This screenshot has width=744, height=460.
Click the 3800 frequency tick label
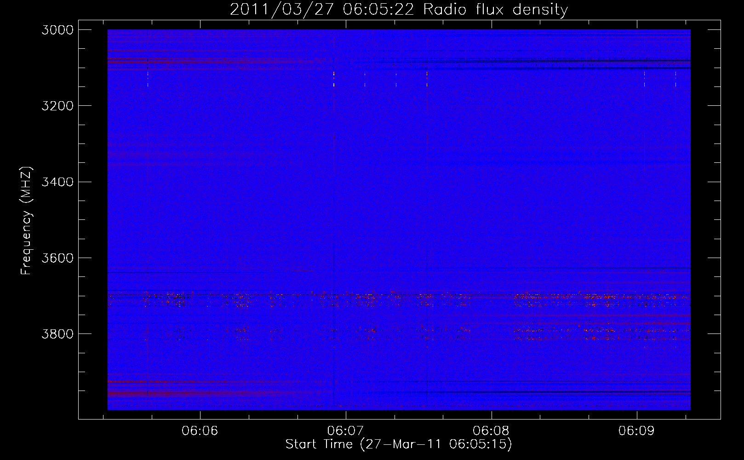point(57,333)
